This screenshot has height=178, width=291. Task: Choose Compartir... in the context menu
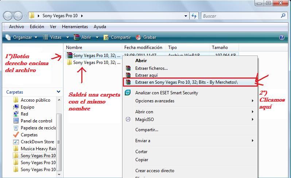147,130
